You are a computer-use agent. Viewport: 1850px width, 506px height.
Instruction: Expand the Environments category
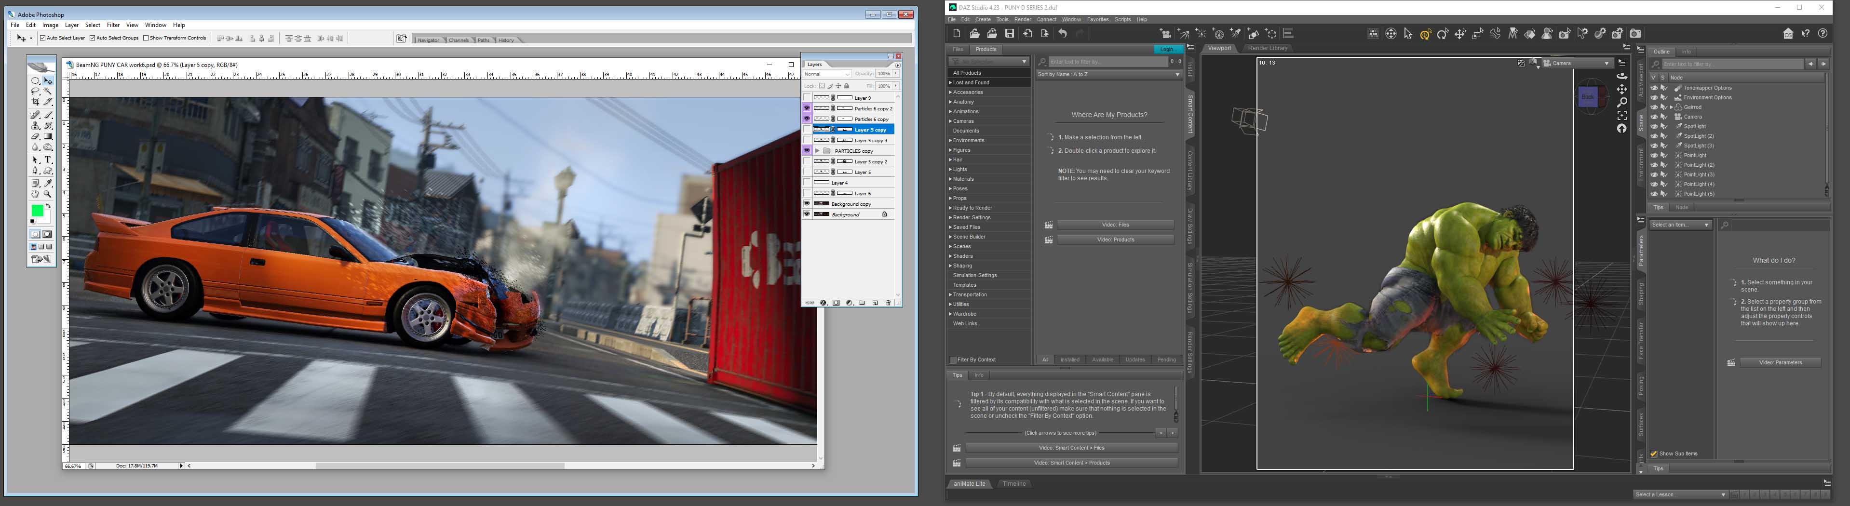click(949, 141)
